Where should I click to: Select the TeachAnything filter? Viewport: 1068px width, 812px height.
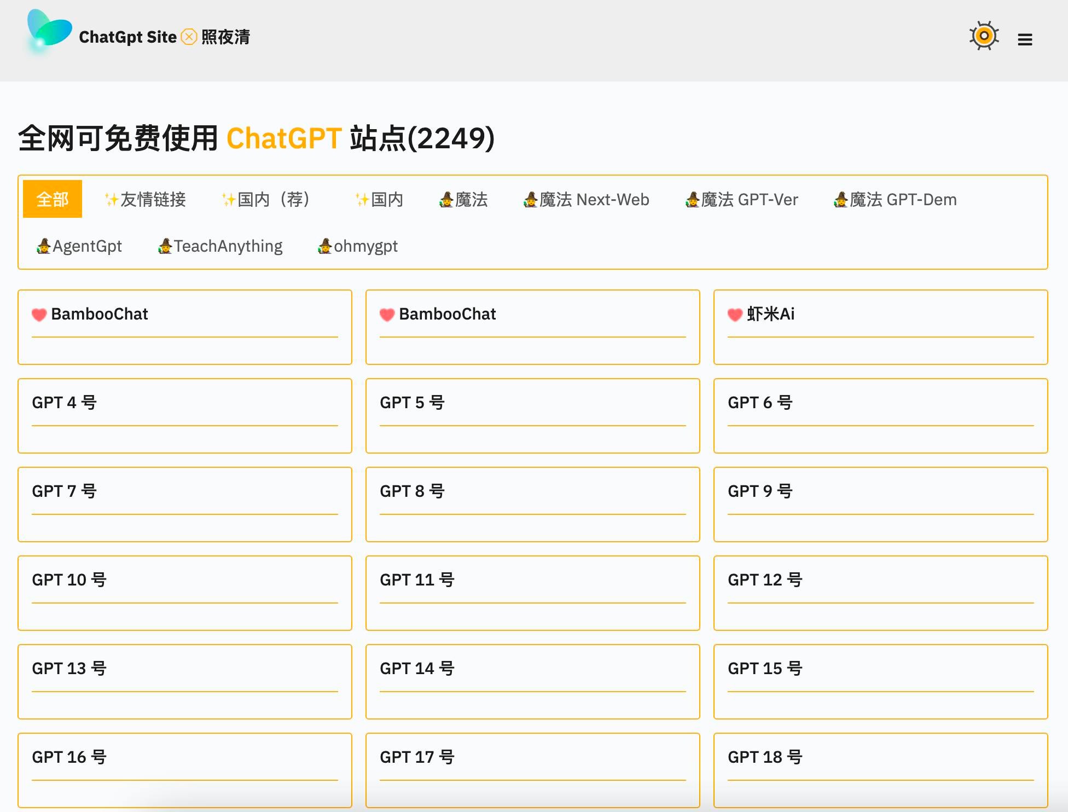219,246
